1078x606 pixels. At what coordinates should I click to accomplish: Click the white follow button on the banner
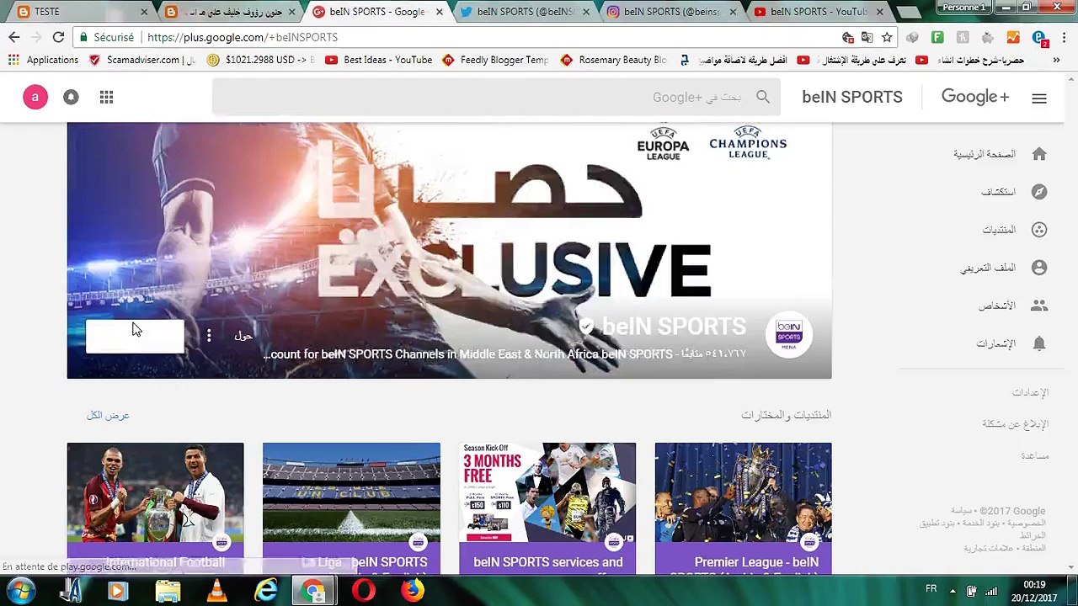coord(135,336)
